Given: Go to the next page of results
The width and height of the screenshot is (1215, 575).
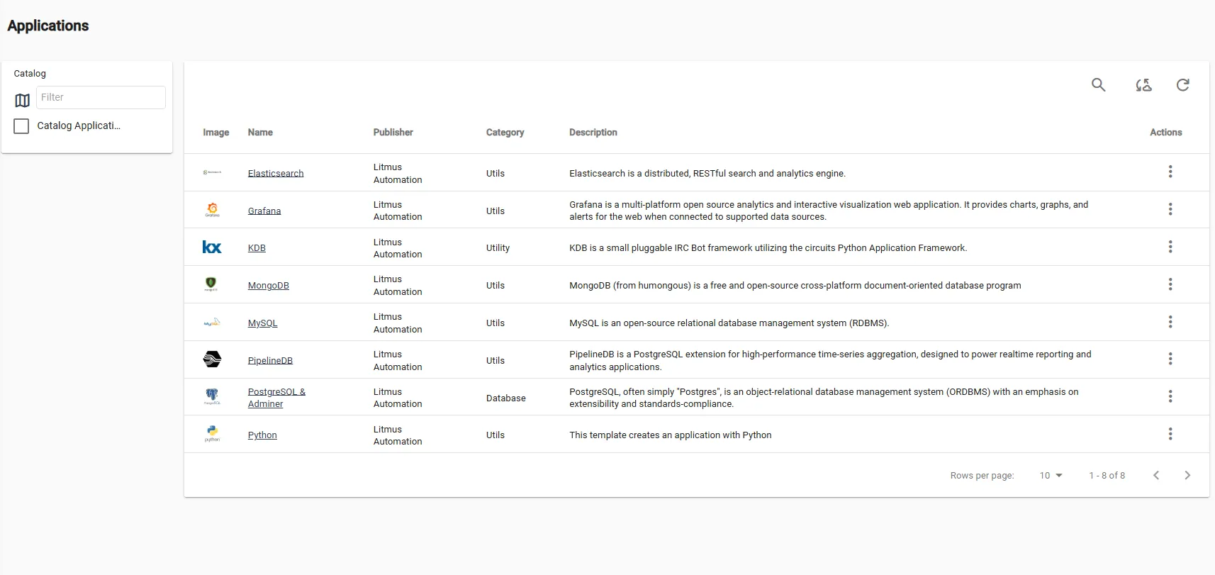Looking at the screenshot, I should point(1187,476).
